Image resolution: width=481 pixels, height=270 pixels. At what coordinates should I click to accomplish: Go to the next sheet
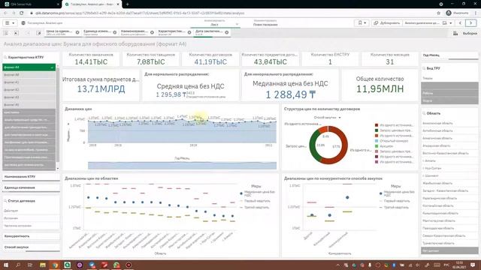pos(471,23)
